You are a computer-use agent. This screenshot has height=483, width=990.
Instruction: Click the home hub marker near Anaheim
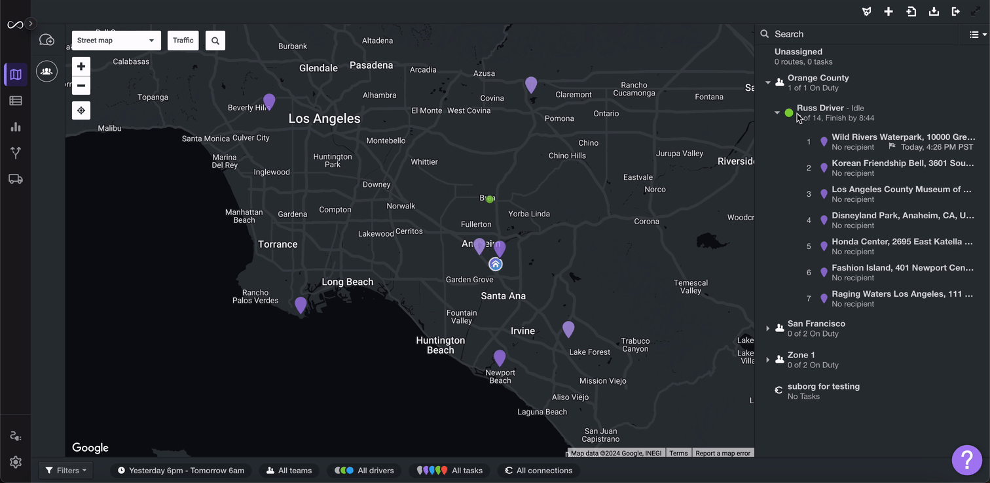point(496,264)
